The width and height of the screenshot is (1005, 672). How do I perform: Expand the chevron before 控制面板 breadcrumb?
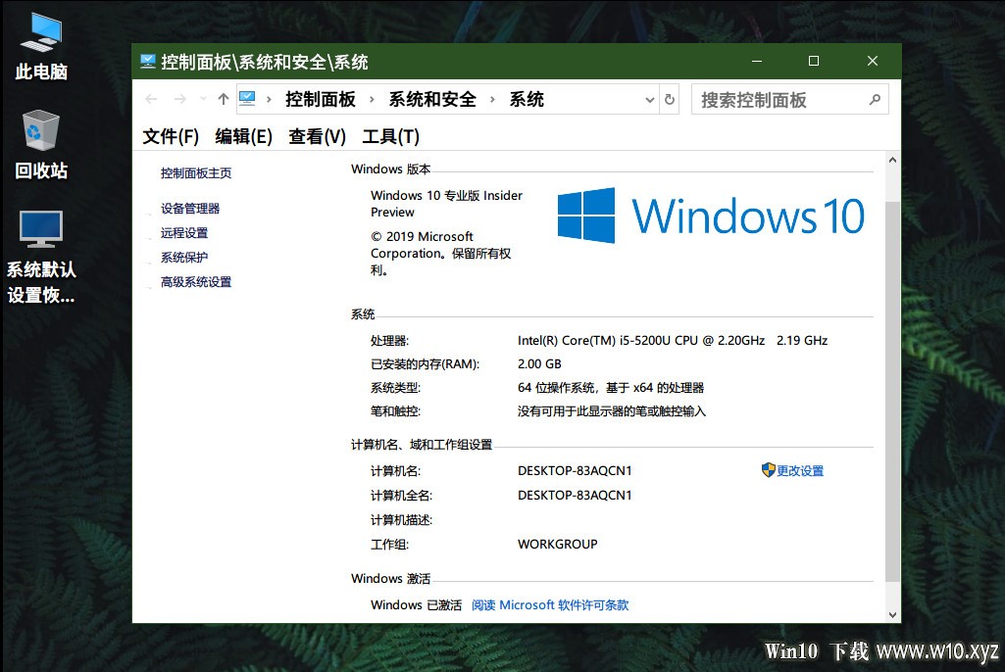(270, 99)
